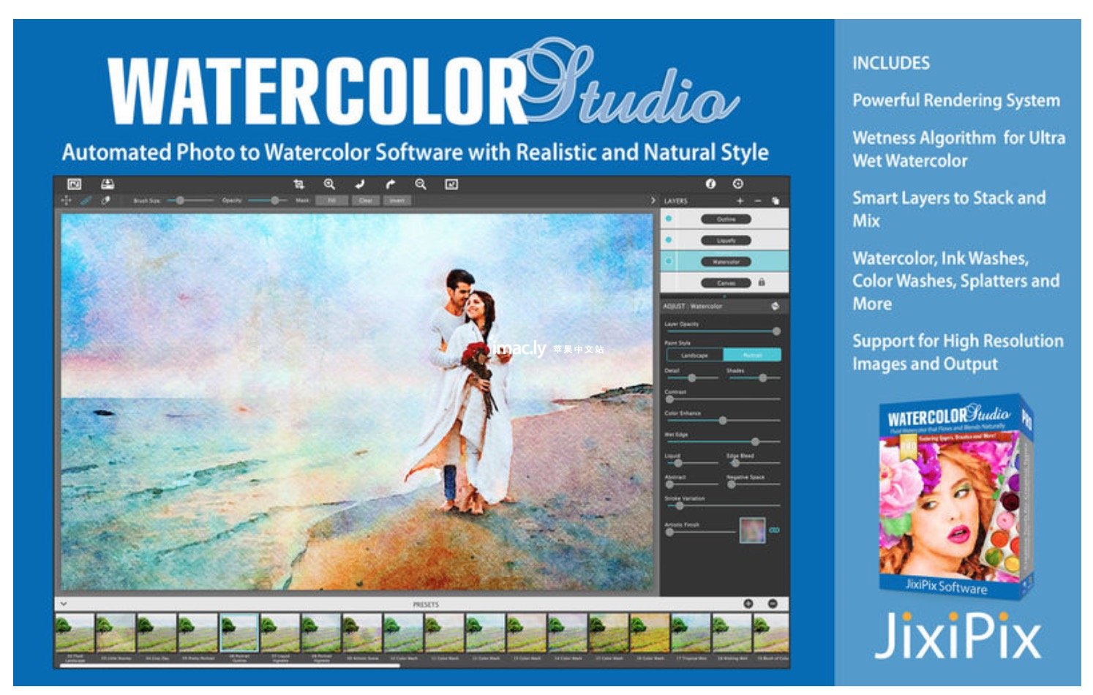
Task: Click the Artistic Finish texture swatch
Action: pos(752,530)
